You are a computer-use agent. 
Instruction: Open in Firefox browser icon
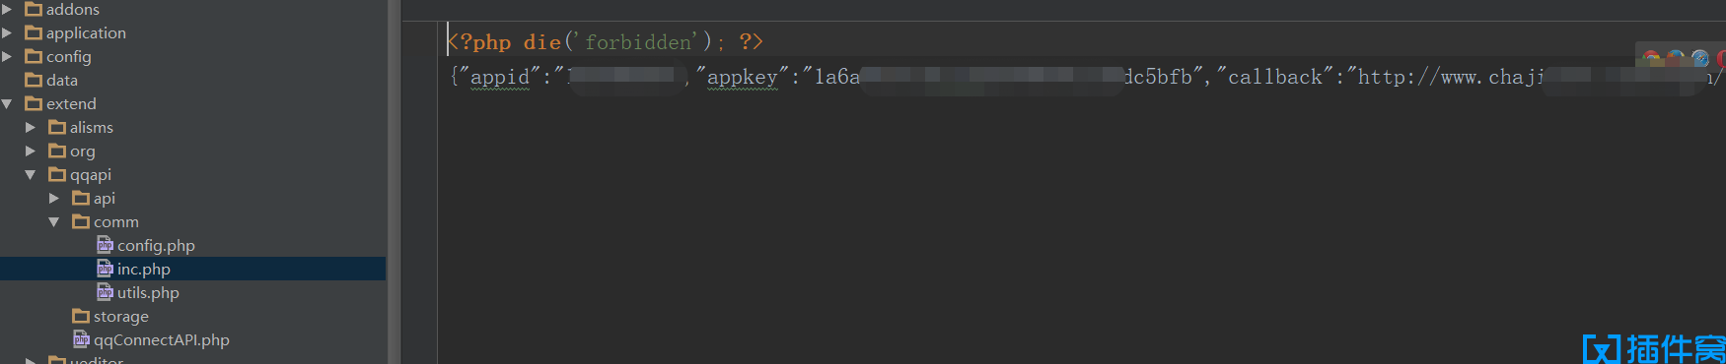pyautogui.click(x=1676, y=57)
